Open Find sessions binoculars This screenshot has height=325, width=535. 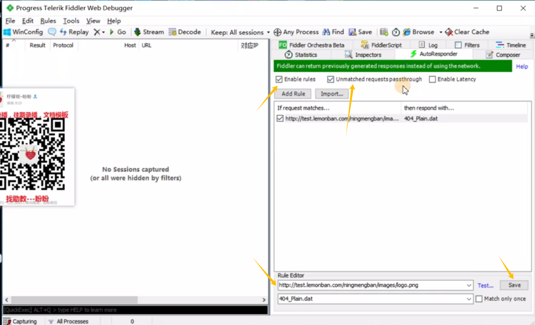(333, 32)
